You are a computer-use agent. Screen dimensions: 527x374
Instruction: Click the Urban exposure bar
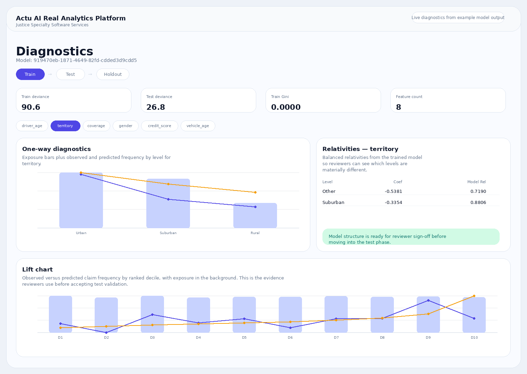point(81,200)
